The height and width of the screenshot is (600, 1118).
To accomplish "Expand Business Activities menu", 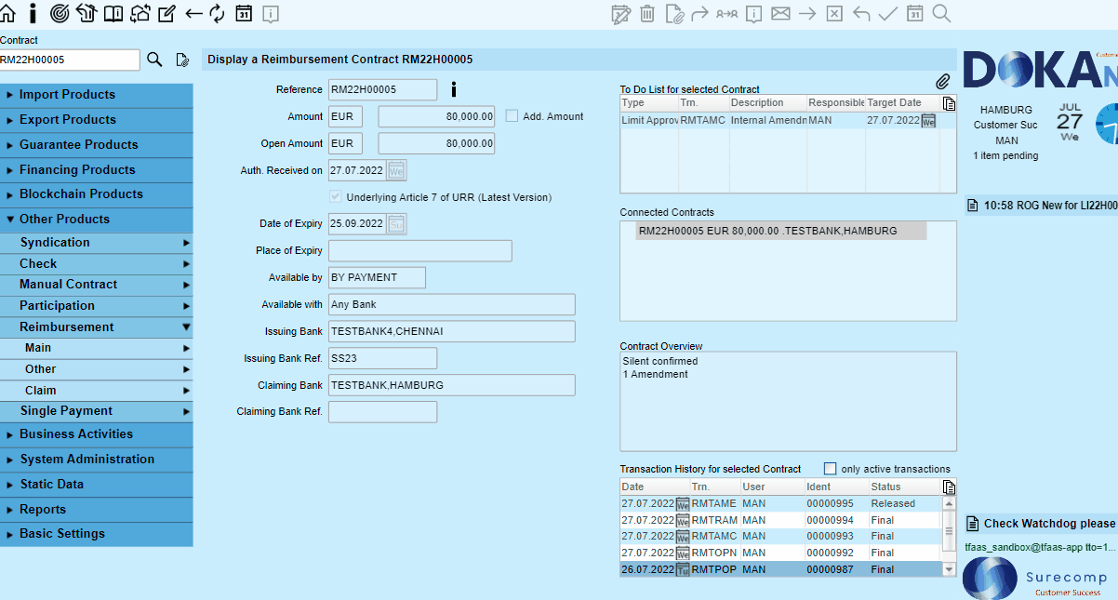I will tap(97, 434).
